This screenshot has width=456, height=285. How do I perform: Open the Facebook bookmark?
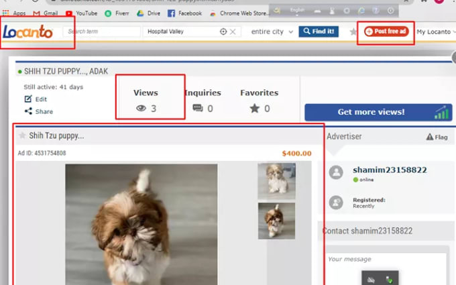(184, 13)
